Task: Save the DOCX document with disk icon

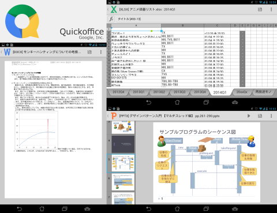Action: click(x=89, y=52)
